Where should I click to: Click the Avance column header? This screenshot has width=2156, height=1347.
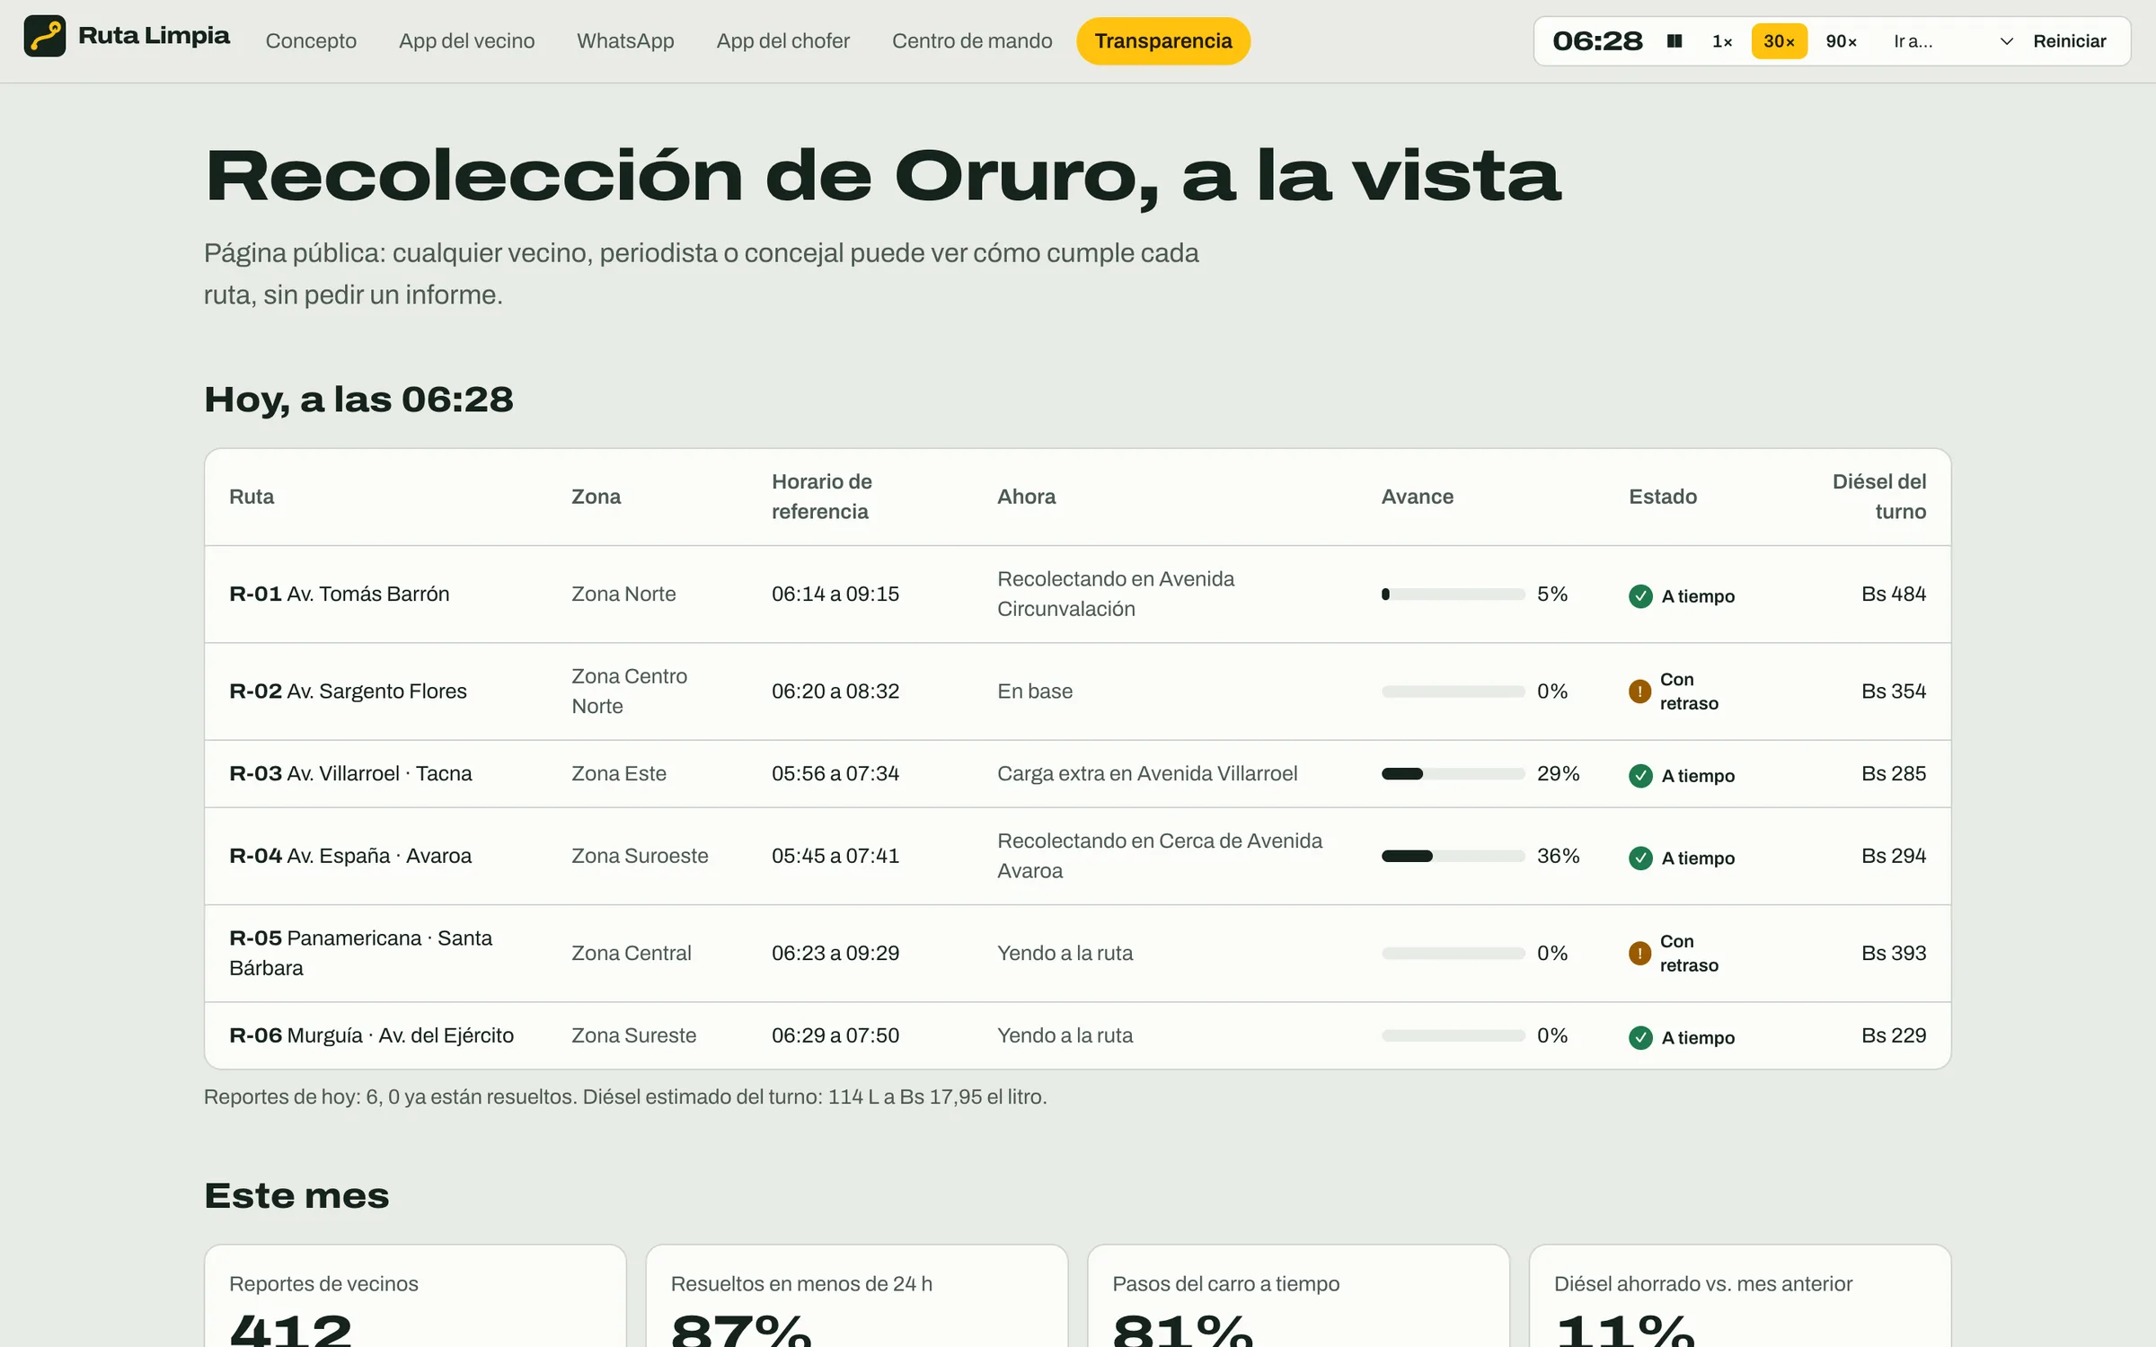[x=1417, y=497]
